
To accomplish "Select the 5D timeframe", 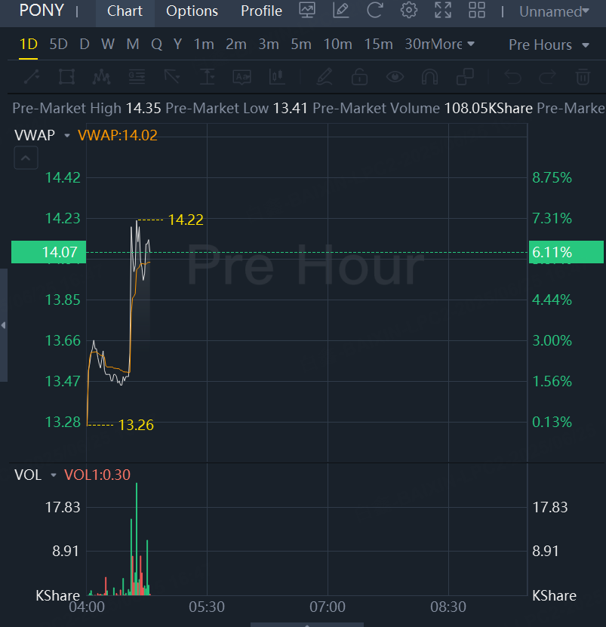I will 58,45.
